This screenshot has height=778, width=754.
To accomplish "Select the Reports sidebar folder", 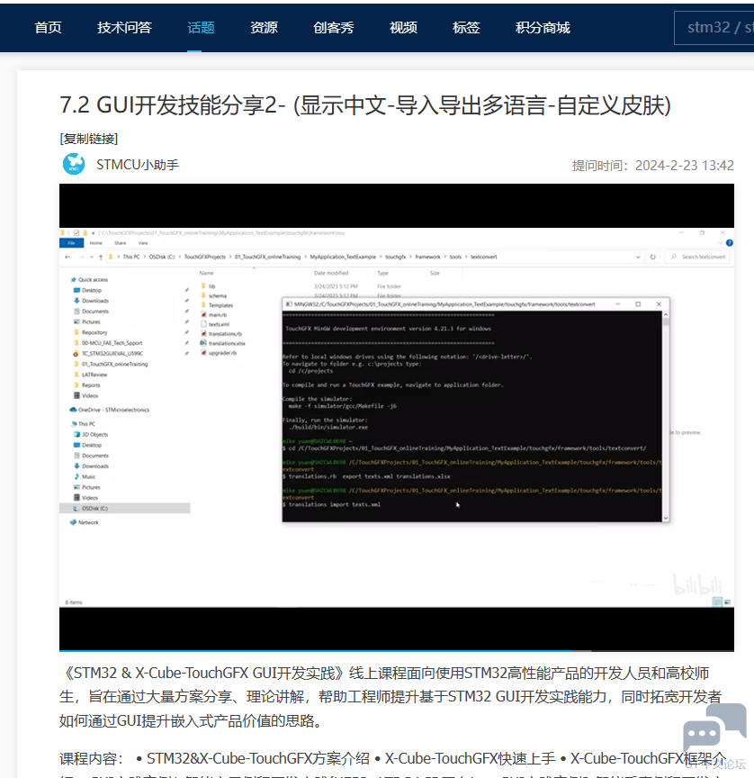I will [87, 385].
